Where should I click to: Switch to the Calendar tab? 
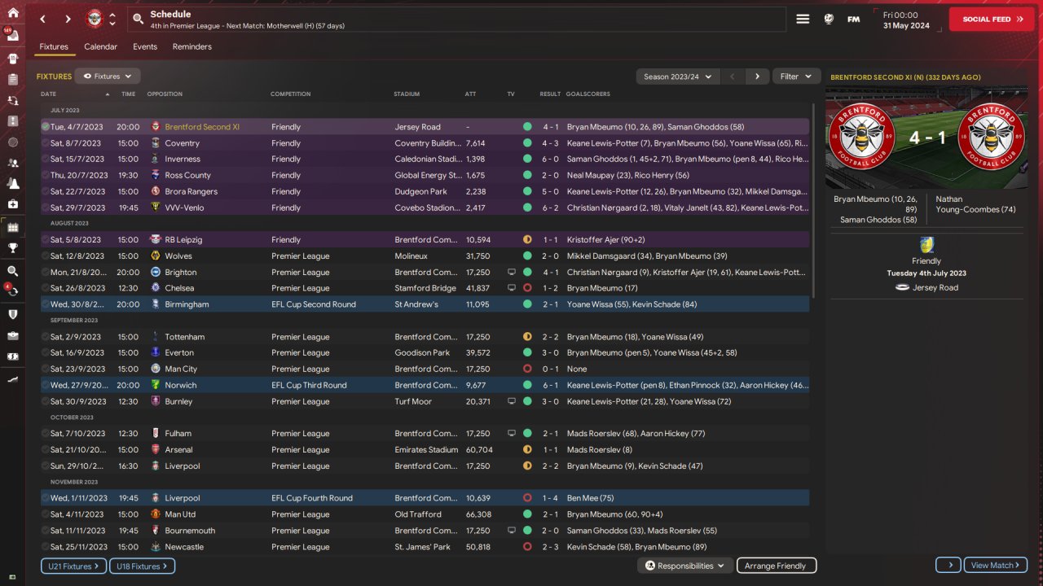click(100, 47)
